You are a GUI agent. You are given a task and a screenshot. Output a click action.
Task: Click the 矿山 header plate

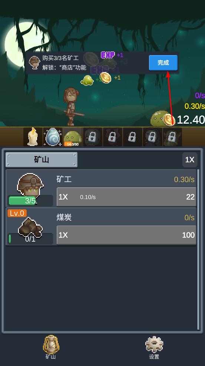[42, 160]
